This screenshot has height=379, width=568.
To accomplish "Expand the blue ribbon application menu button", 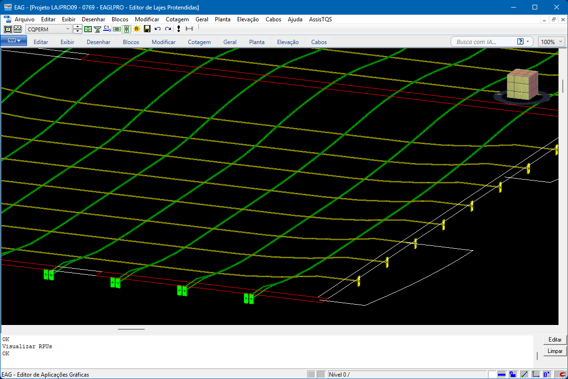I will (14, 41).
